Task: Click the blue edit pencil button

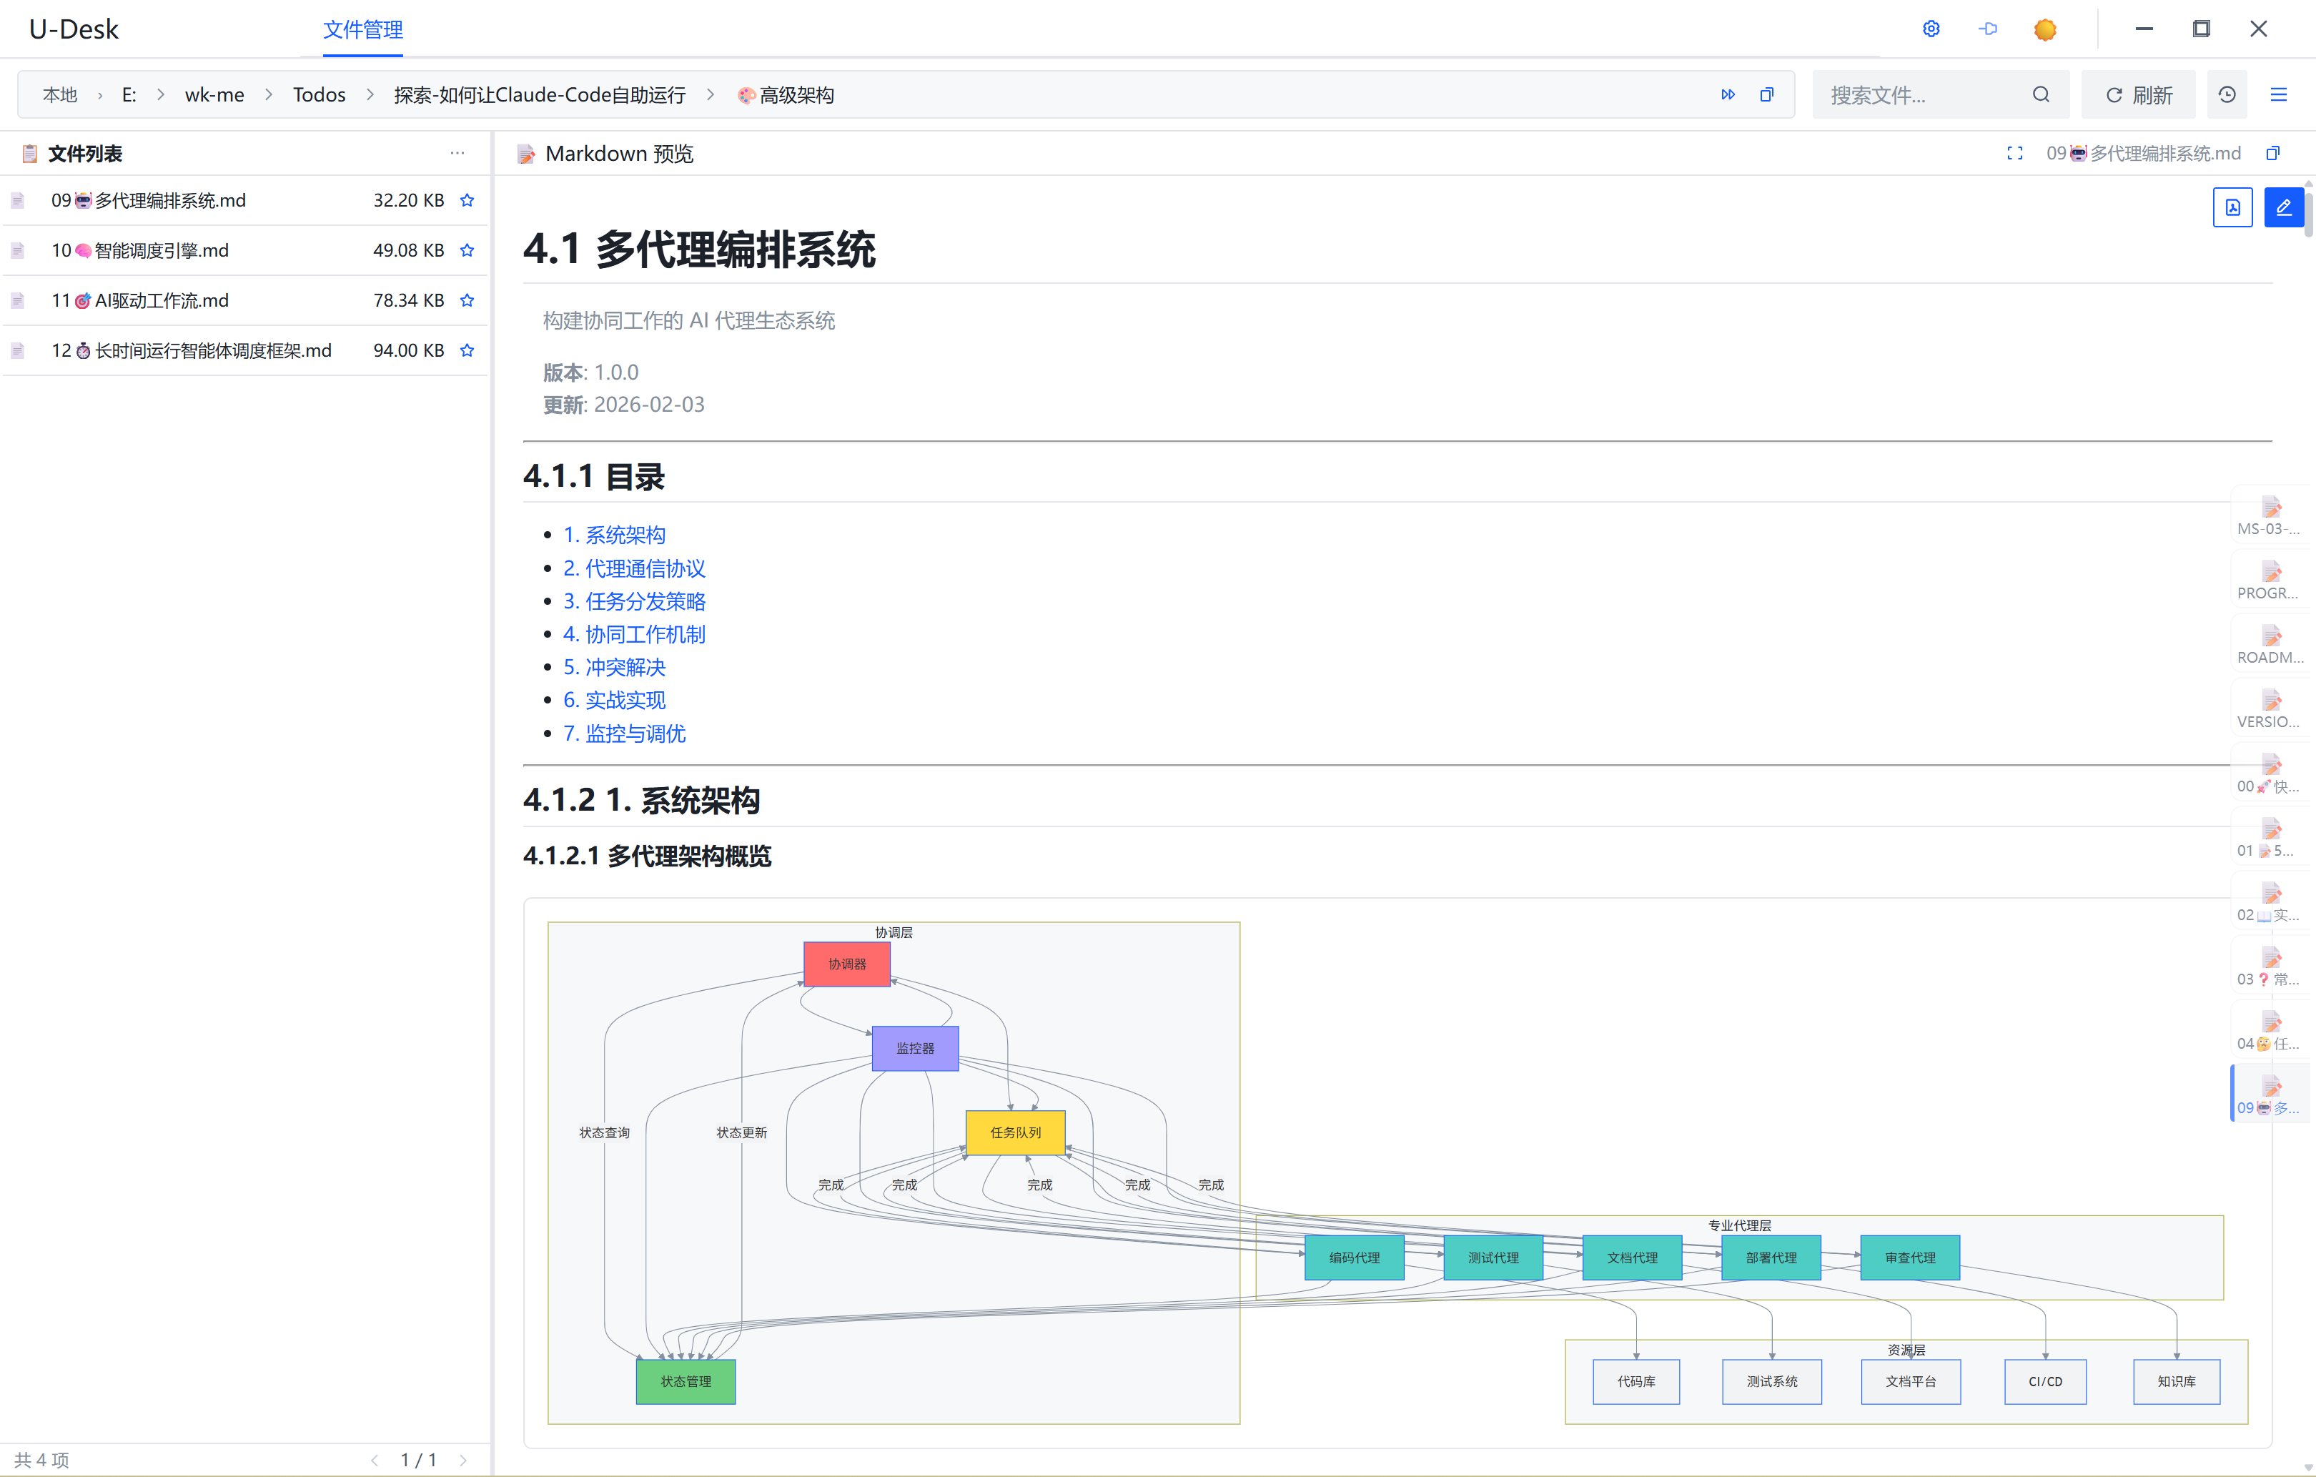Action: click(x=2283, y=207)
